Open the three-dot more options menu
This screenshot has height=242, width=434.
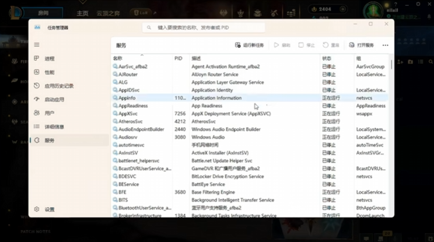tap(385, 45)
